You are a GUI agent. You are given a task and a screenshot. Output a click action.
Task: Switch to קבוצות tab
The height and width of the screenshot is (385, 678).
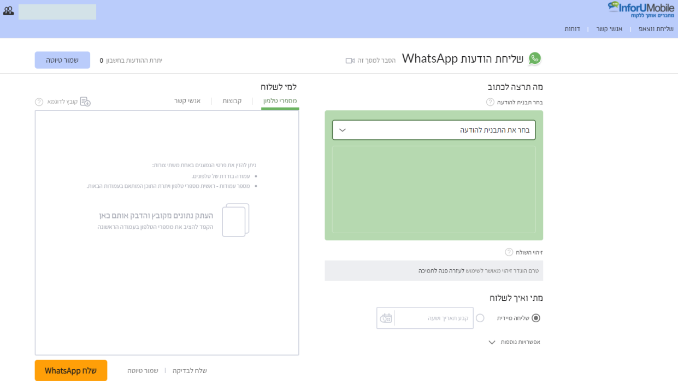232,102
